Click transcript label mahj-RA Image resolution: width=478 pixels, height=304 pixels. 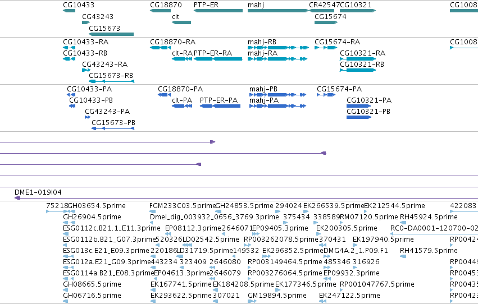262,53
